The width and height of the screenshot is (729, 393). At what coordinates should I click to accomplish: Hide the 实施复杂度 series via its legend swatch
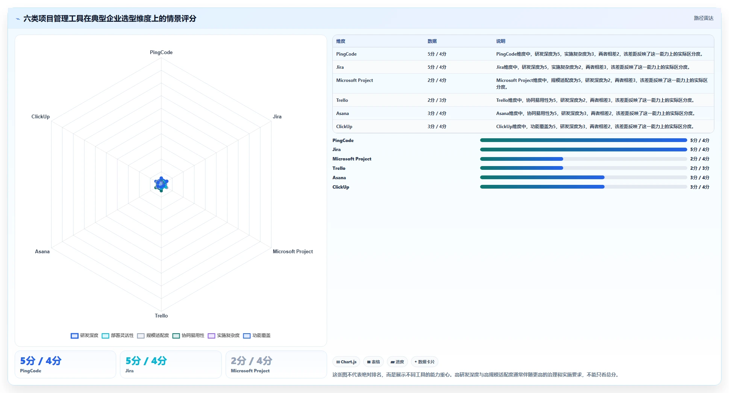point(211,336)
